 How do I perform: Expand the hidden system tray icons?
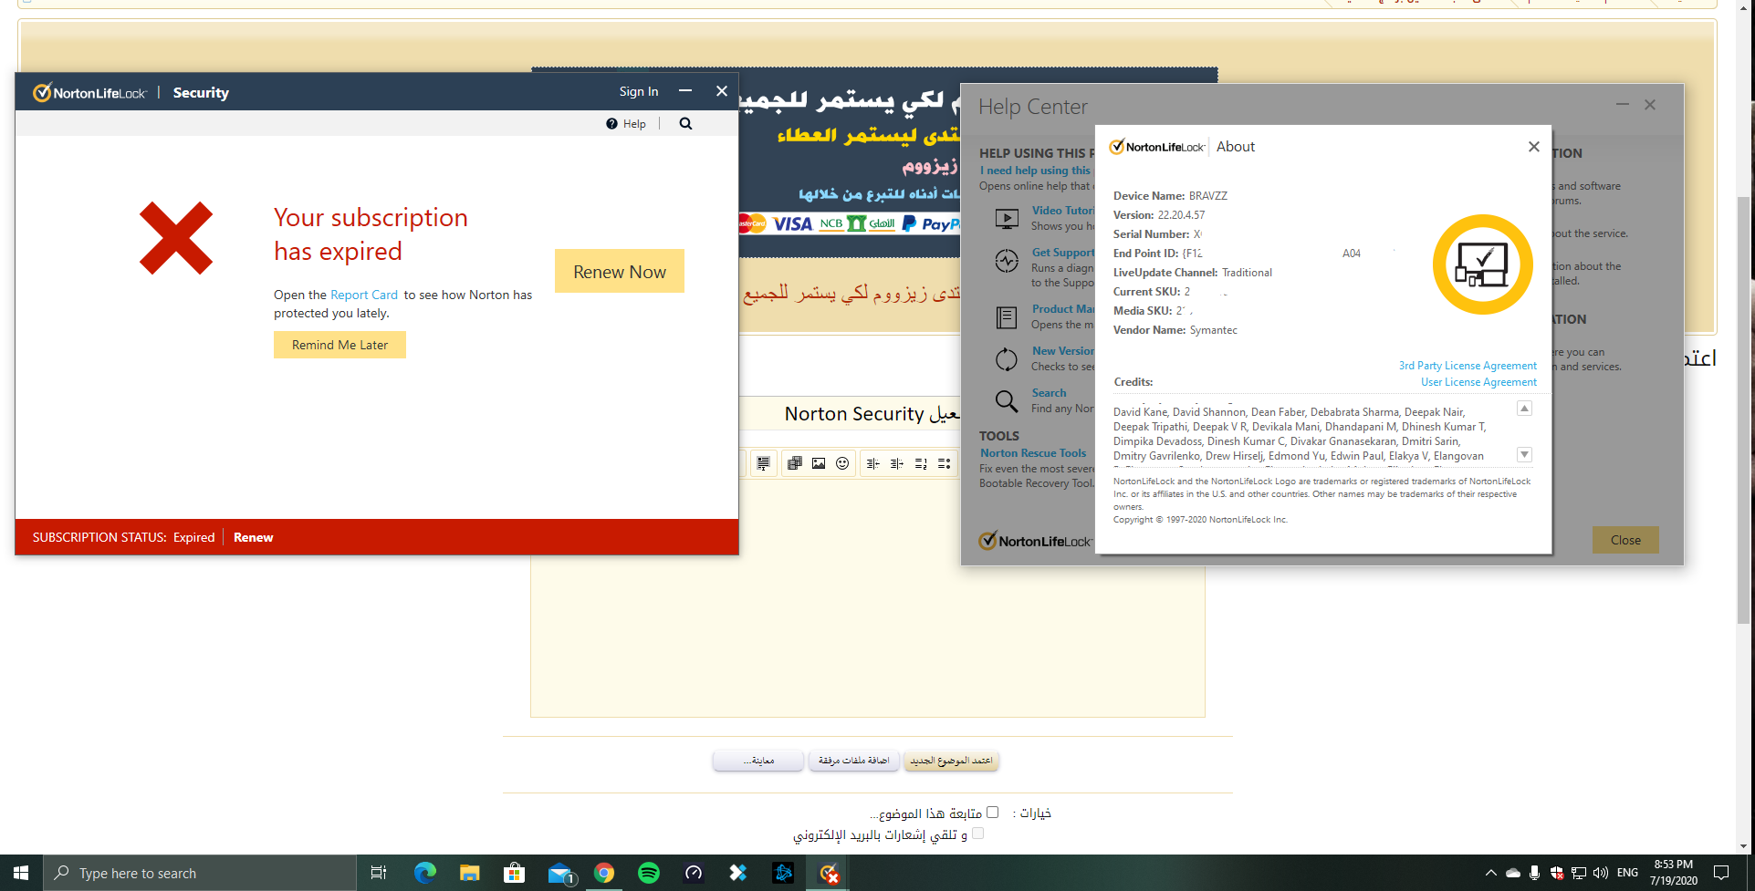1491,873
